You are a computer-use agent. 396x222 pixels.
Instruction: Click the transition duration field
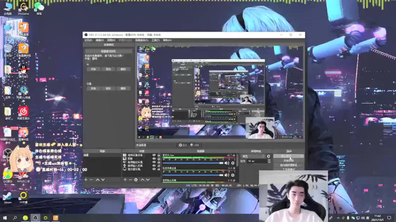[257, 161]
